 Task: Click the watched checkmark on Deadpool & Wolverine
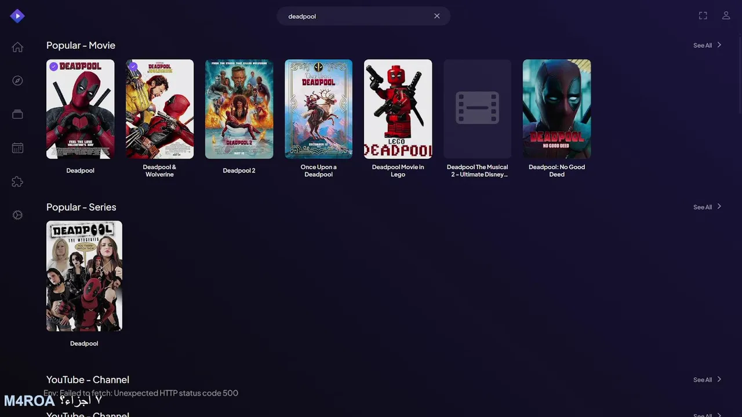click(x=133, y=67)
